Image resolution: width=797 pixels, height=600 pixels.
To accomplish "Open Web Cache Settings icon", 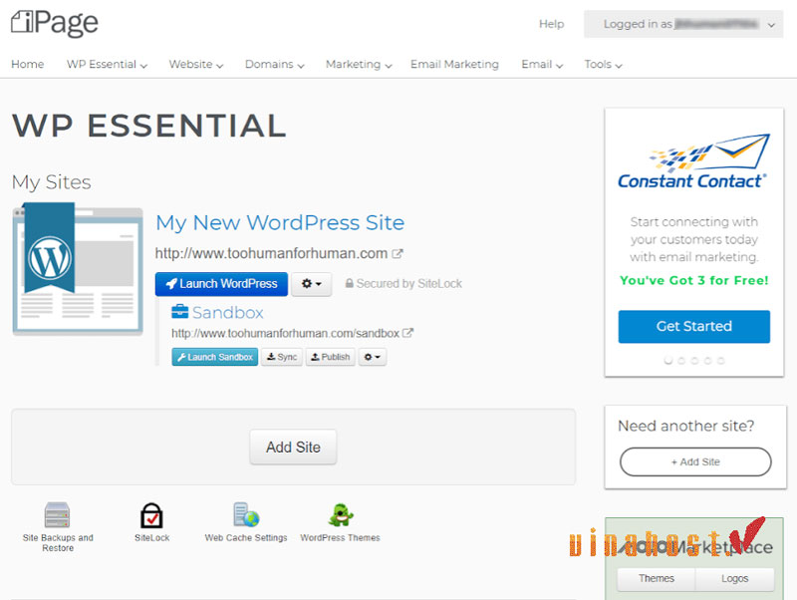I will coord(246,515).
